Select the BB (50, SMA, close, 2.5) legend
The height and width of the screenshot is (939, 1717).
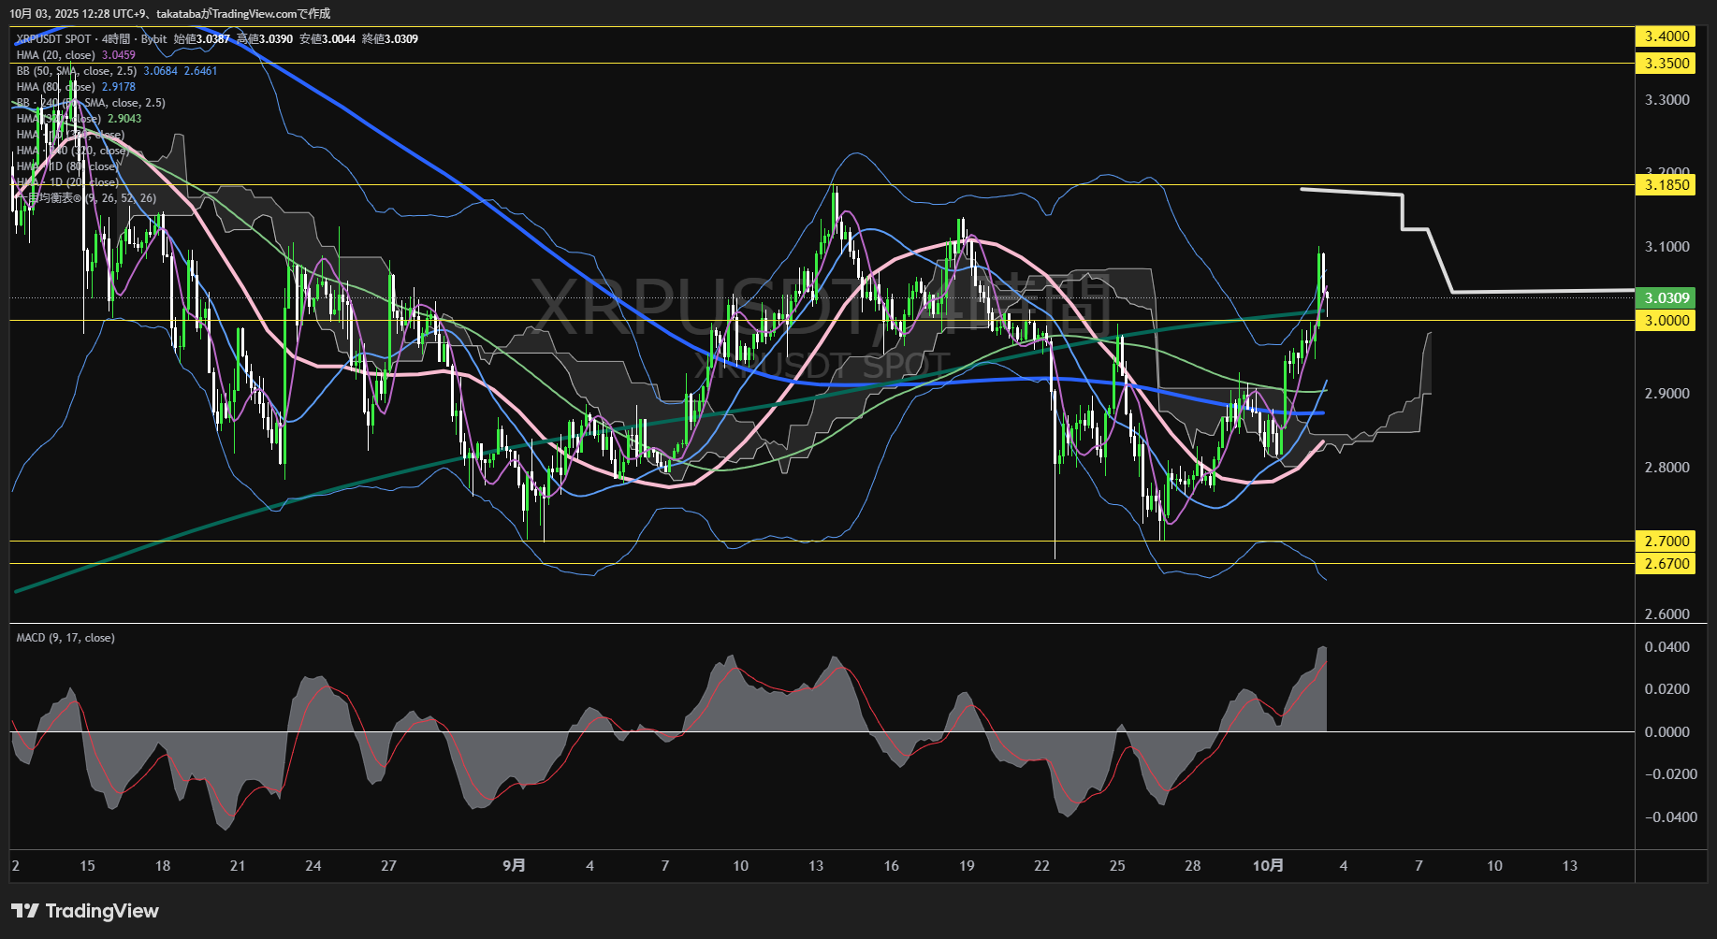(77, 71)
